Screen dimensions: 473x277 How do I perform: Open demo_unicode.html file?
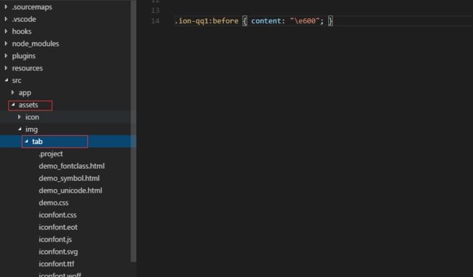71,190
